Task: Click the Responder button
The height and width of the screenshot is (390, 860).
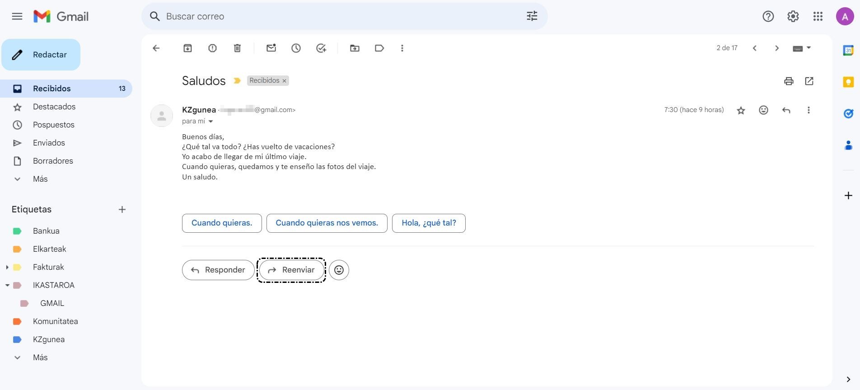Action: click(218, 270)
